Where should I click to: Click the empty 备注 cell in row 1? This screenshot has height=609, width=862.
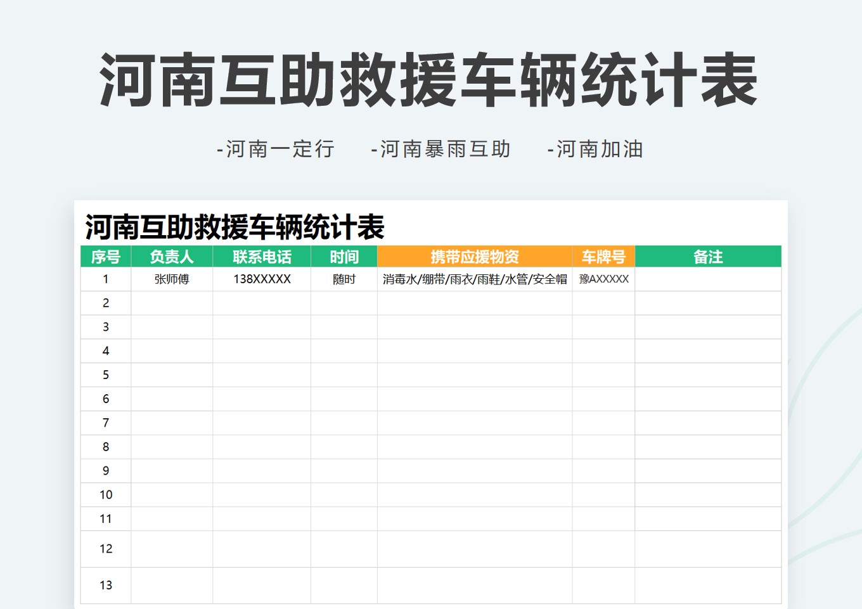709,278
